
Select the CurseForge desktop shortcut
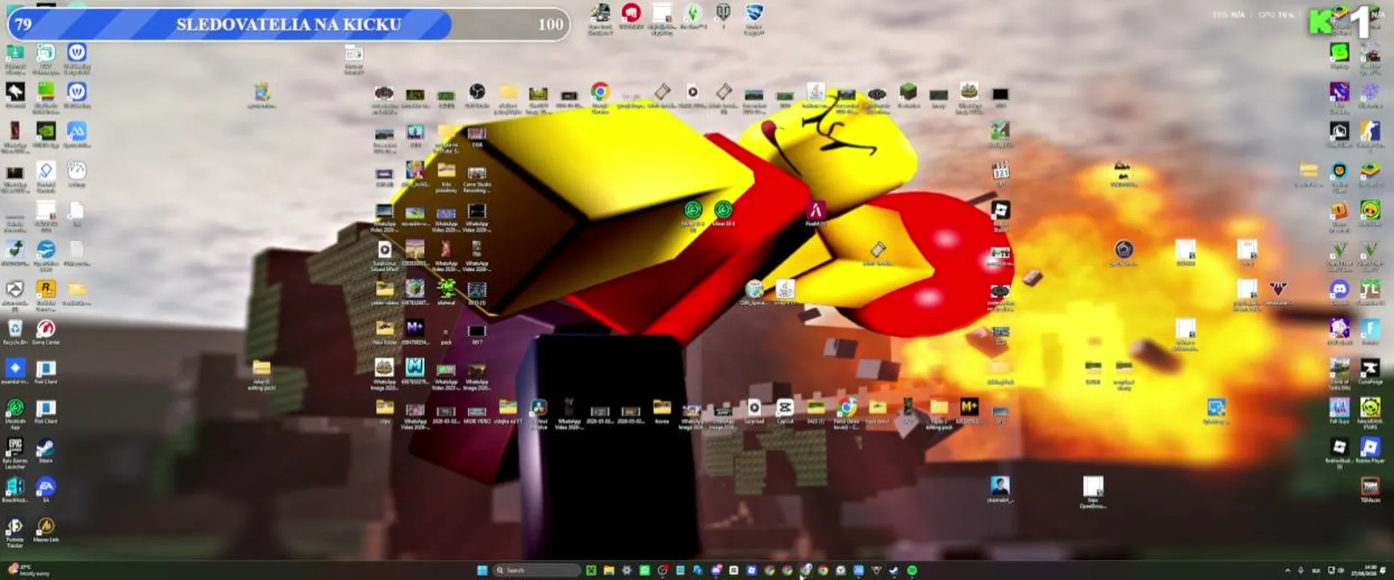(x=1371, y=371)
